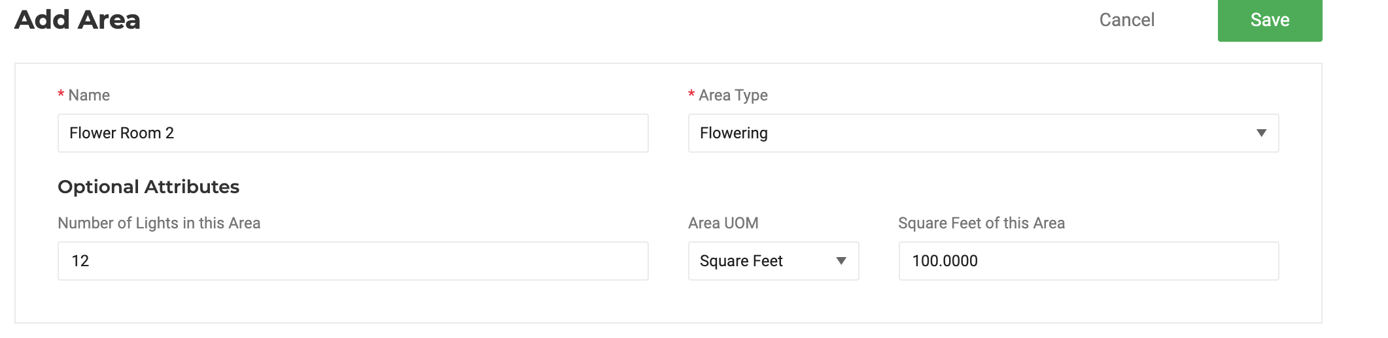Click the Flowering selected value text

click(x=734, y=133)
